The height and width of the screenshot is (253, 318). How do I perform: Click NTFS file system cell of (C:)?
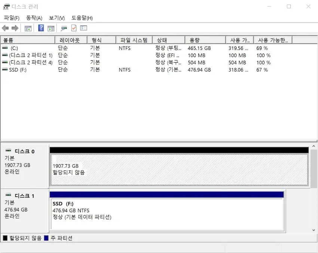[x=125, y=48]
